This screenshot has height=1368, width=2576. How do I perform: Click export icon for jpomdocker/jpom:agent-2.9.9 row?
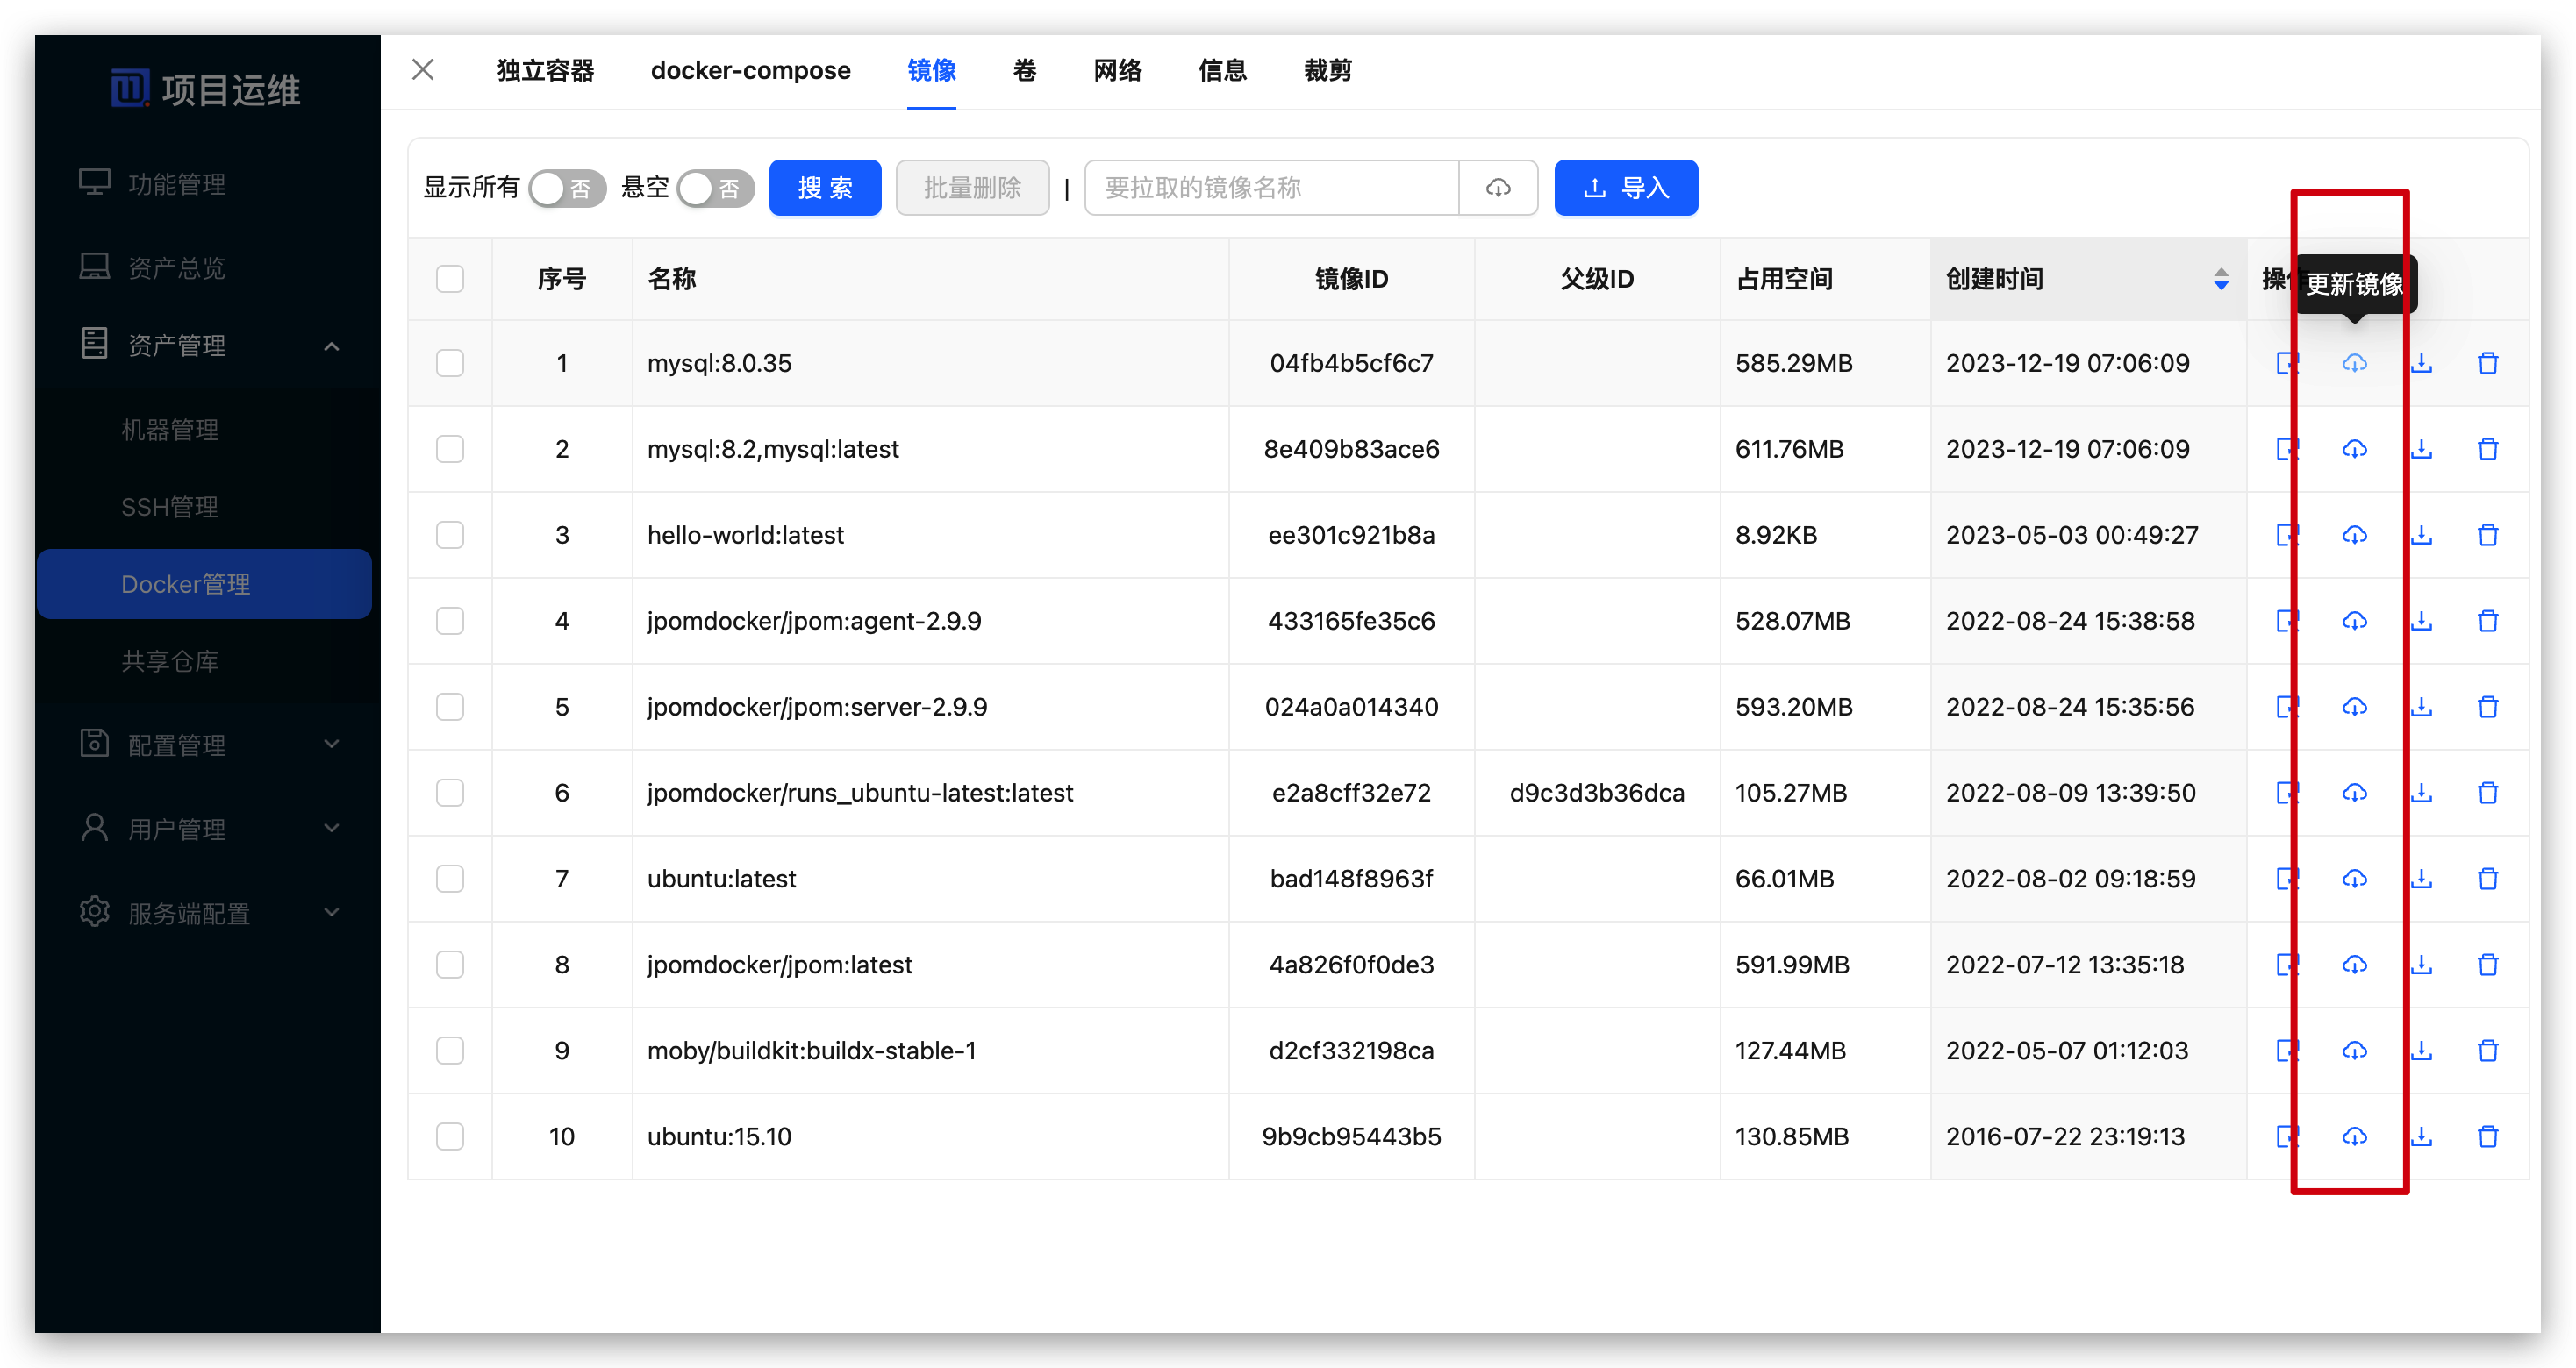point(2421,621)
